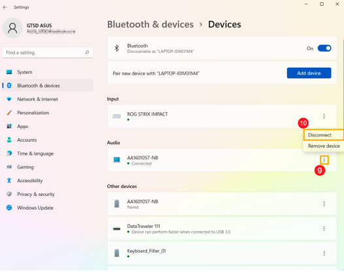This screenshot has width=344, height=273.
Task: Click the search magnifier in Find a setting
Action: [87, 52]
